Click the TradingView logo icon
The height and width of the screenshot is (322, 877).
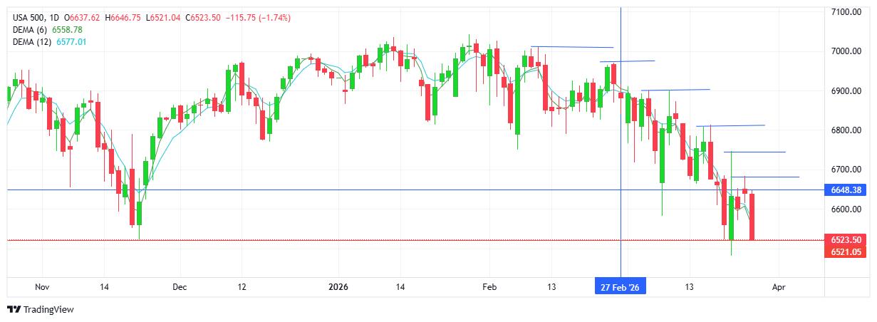14,310
